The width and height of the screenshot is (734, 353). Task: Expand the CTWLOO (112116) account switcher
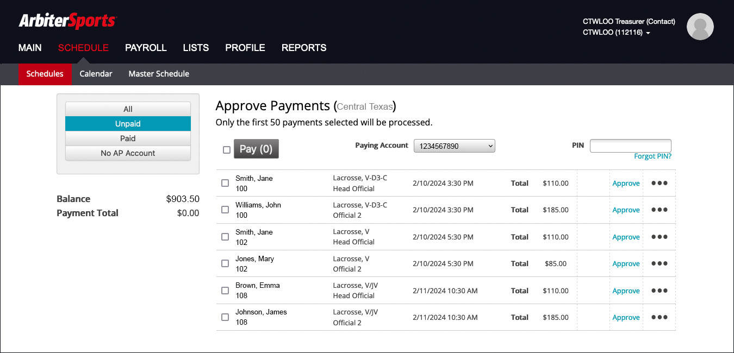coord(616,33)
